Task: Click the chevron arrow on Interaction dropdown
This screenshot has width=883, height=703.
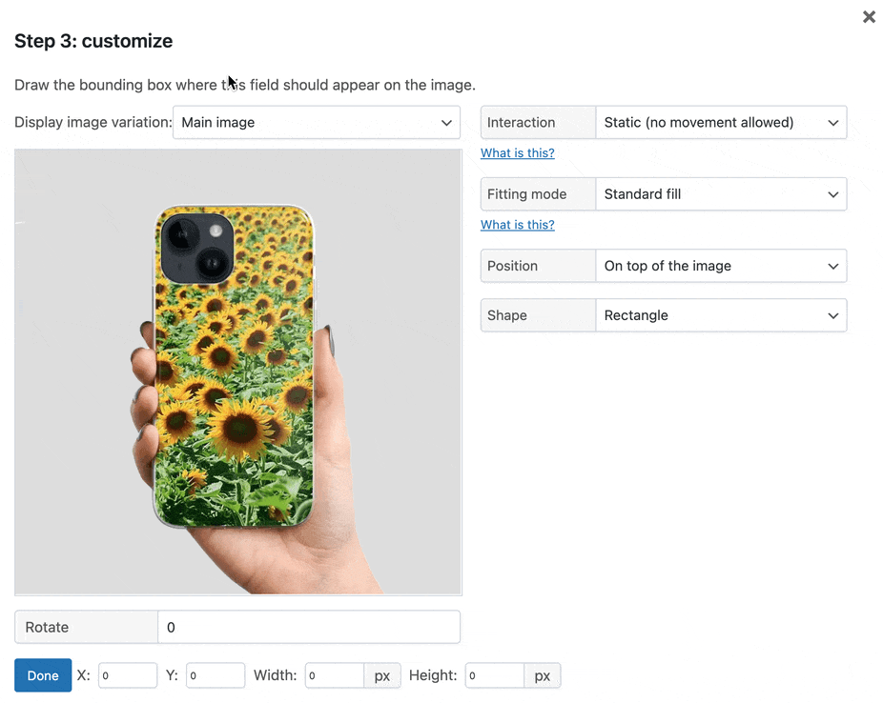Action: tap(832, 123)
